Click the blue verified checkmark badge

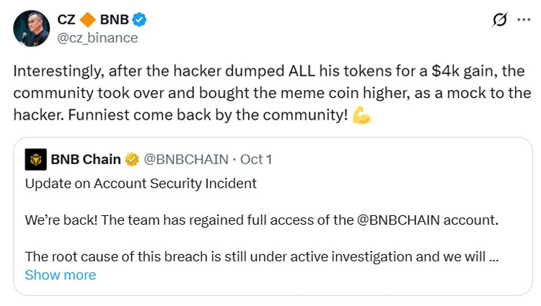(x=141, y=19)
